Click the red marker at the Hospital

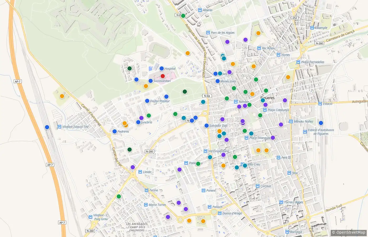(x=163, y=76)
